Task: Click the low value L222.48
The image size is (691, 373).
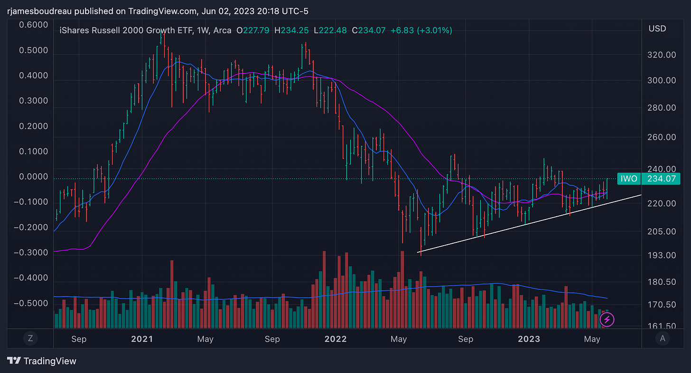Action: coord(330,30)
